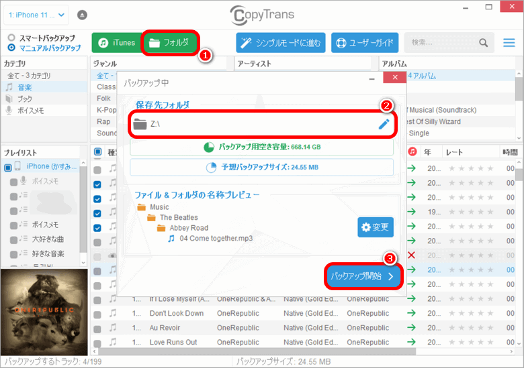Click the フォルダ backup button
Viewport: 524px width, 368px height.
click(170, 43)
